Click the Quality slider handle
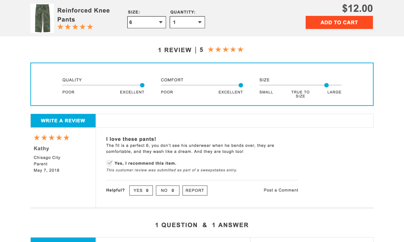Screen dimensions: 404x242 click(x=142, y=85)
